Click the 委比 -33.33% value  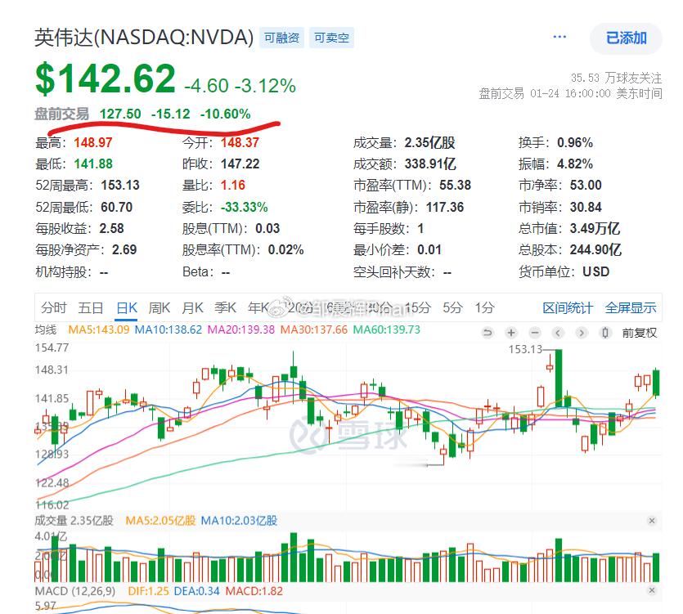click(x=245, y=208)
